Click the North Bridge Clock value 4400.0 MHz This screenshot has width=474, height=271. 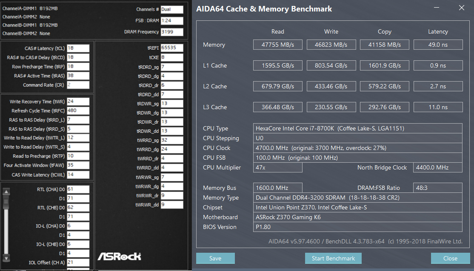438,167
